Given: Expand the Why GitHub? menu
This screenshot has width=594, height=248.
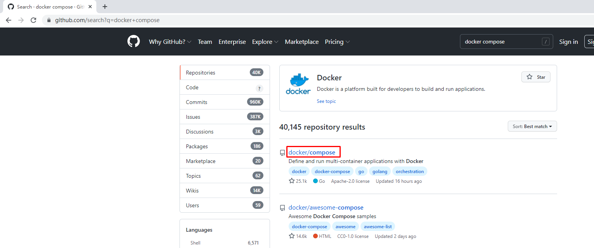Looking at the screenshot, I should (170, 42).
